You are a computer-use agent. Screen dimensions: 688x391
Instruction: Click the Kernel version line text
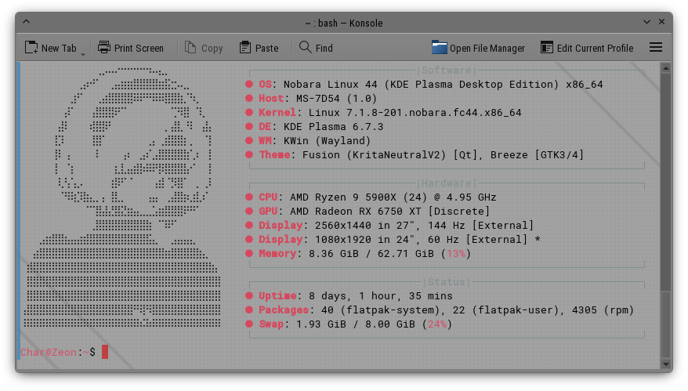(415, 112)
